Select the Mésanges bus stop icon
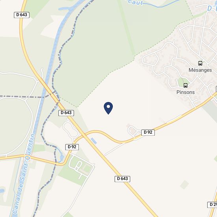 200,64
